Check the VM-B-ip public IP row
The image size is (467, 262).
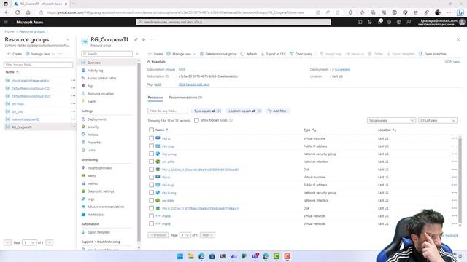151,185
